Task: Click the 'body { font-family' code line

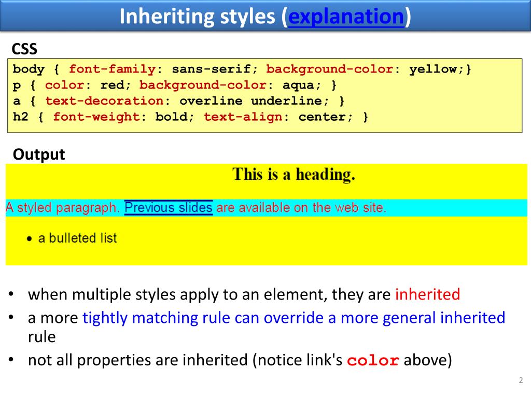Action: coord(242,69)
